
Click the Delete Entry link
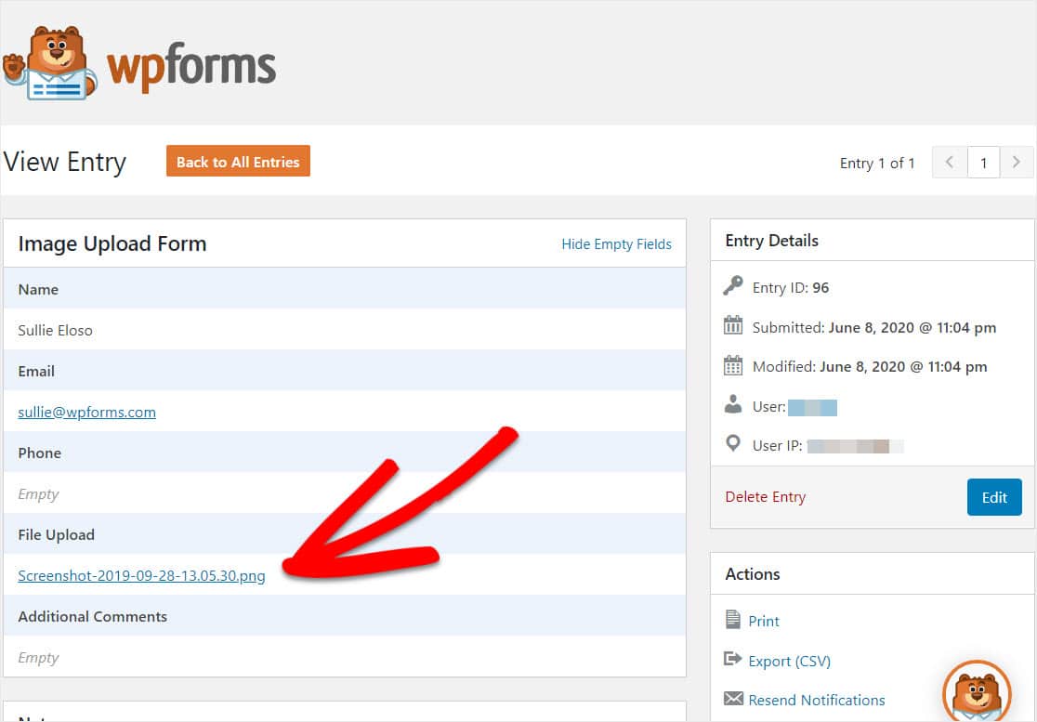pos(765,497)
